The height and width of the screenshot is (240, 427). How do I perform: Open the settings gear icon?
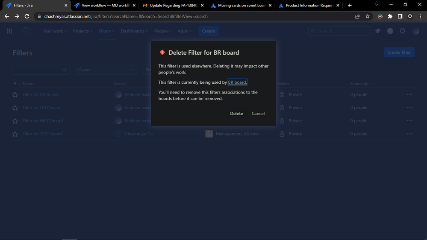point(403,31)
